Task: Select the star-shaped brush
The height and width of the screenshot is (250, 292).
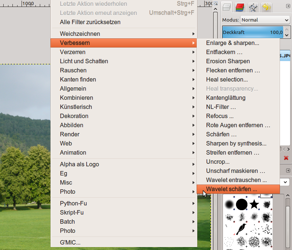Action: 254,204
